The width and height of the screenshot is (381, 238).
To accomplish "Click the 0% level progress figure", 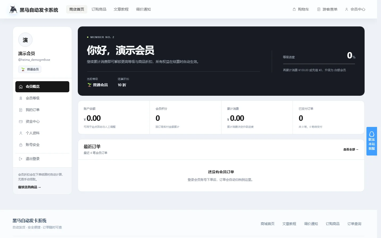I will pyautogui.click(x=351, y=55).
